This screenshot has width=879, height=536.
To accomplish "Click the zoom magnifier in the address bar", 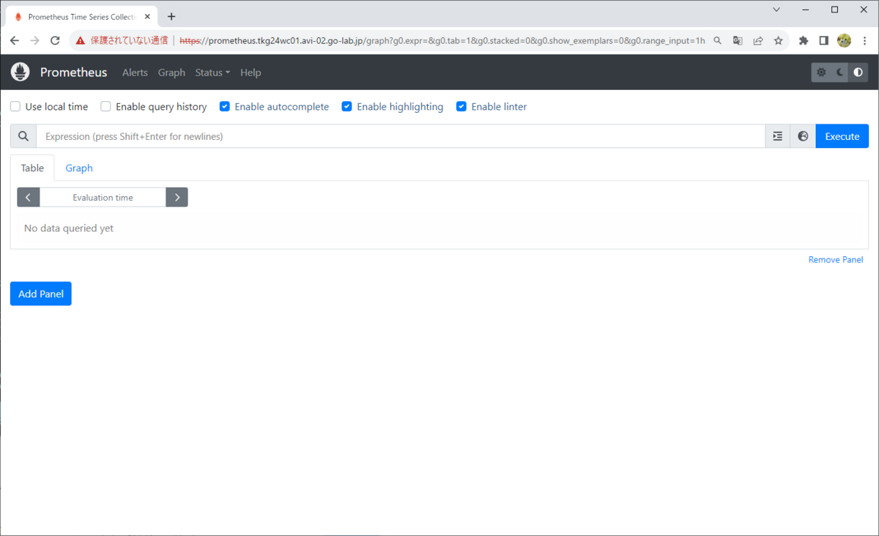I will 718,41.
